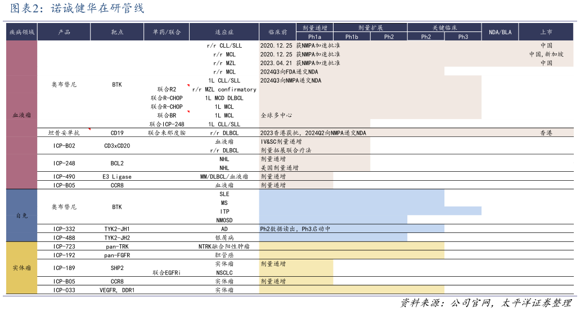Select the pan-TRK target cell
This screenshot has height=311, width=580.
[117, 246]
